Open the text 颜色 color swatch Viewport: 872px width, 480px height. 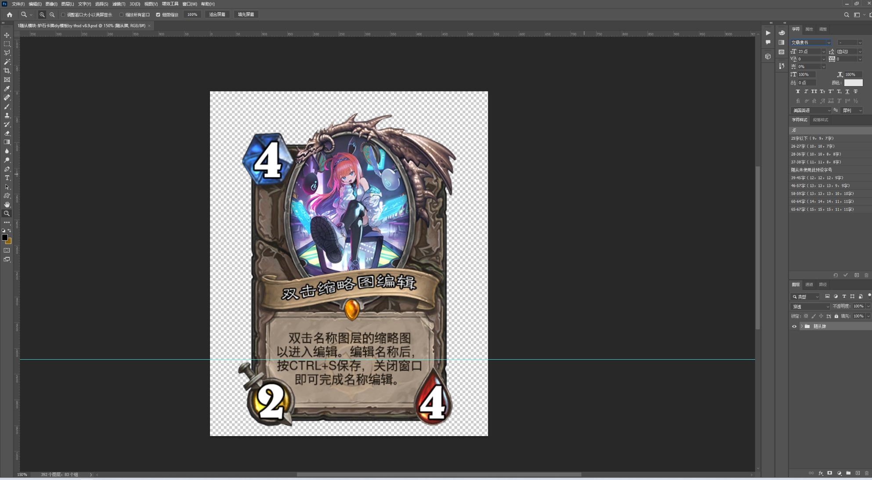(853, 83)
